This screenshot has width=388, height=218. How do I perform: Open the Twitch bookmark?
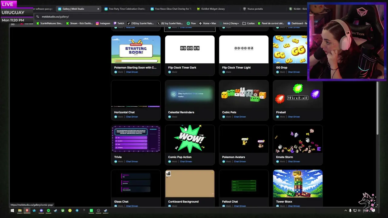click(x=119, y=23)
